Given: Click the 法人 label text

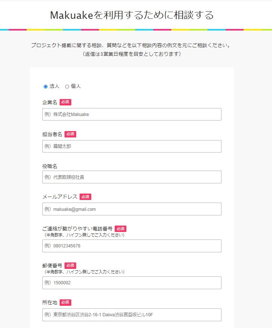Looking at the screenshot, I should click(54, 86).
